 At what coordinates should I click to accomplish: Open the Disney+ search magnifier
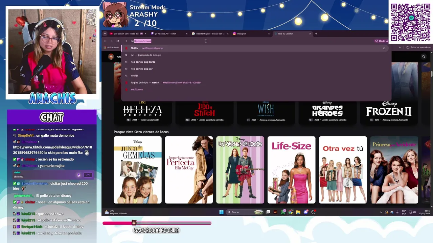point(424,57)
